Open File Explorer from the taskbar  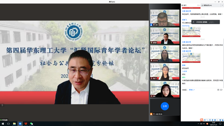14,123
